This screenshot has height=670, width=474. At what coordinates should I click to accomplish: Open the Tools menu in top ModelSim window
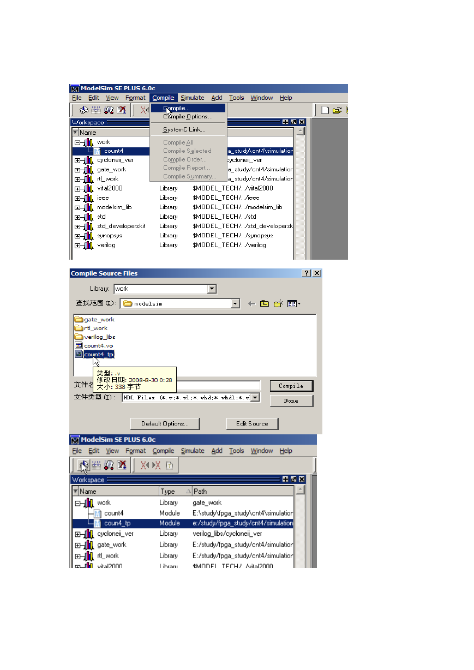click(236, 98)
